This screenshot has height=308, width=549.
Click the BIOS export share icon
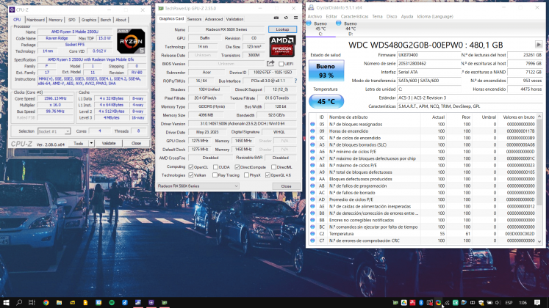click(x=271, y=64)
